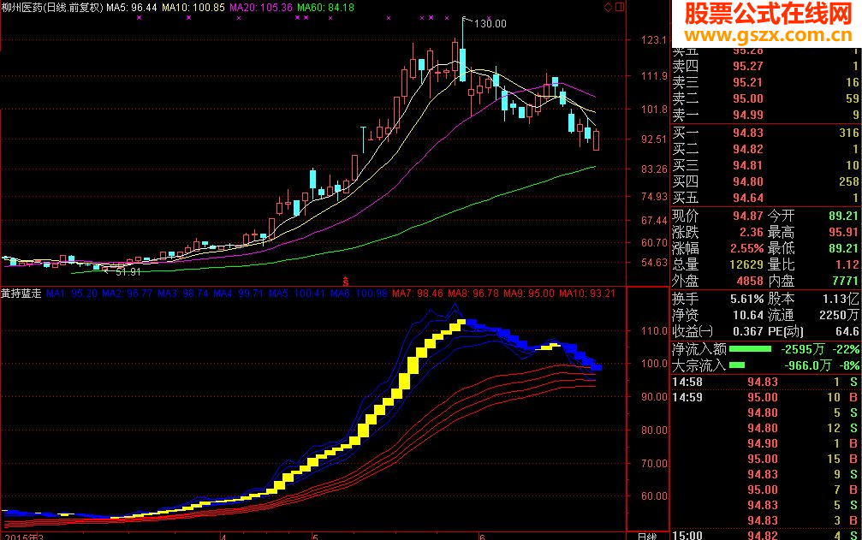Click the 买五 row at 94.64
Image resolution: width=862 pixels, height=540 pixels.
(765, 198)
